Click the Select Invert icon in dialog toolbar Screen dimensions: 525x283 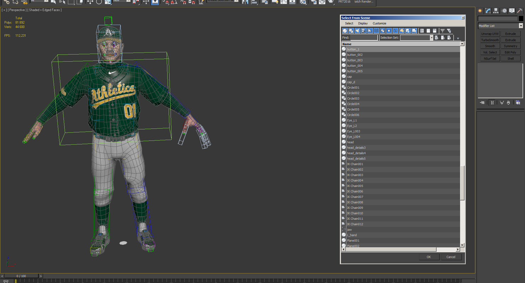435,31
